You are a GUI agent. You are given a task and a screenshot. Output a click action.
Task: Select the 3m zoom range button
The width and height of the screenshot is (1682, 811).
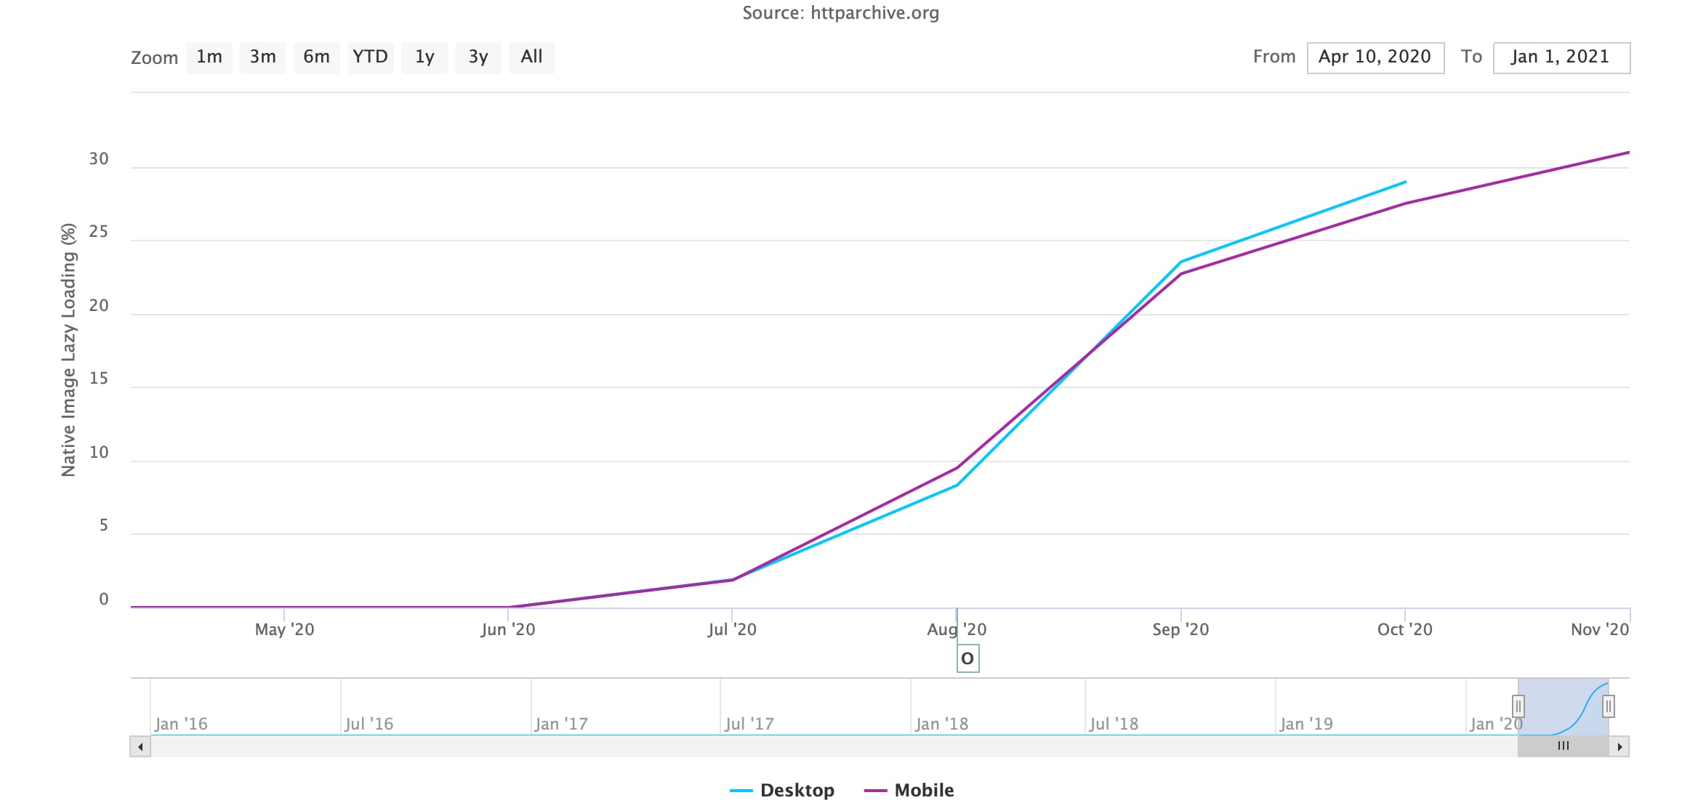pos(262,57)
